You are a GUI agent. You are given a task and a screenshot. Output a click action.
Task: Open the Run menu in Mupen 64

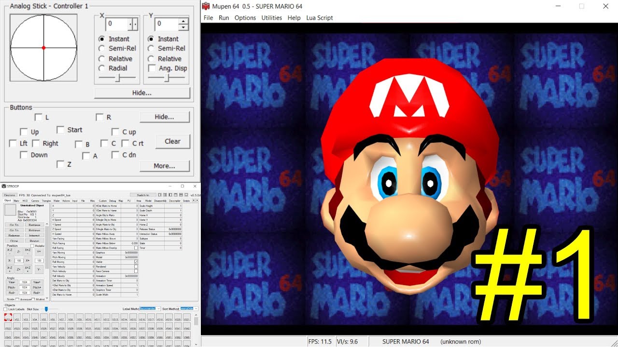click(224, 18)
